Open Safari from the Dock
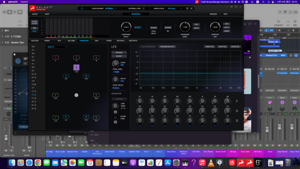Screen dimensions: 300x169 click(x=29, y=163)
